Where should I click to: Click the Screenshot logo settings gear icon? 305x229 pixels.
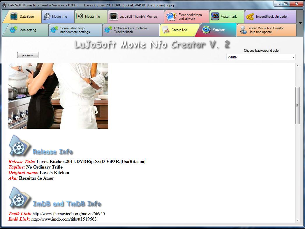(x=54, y=30)
